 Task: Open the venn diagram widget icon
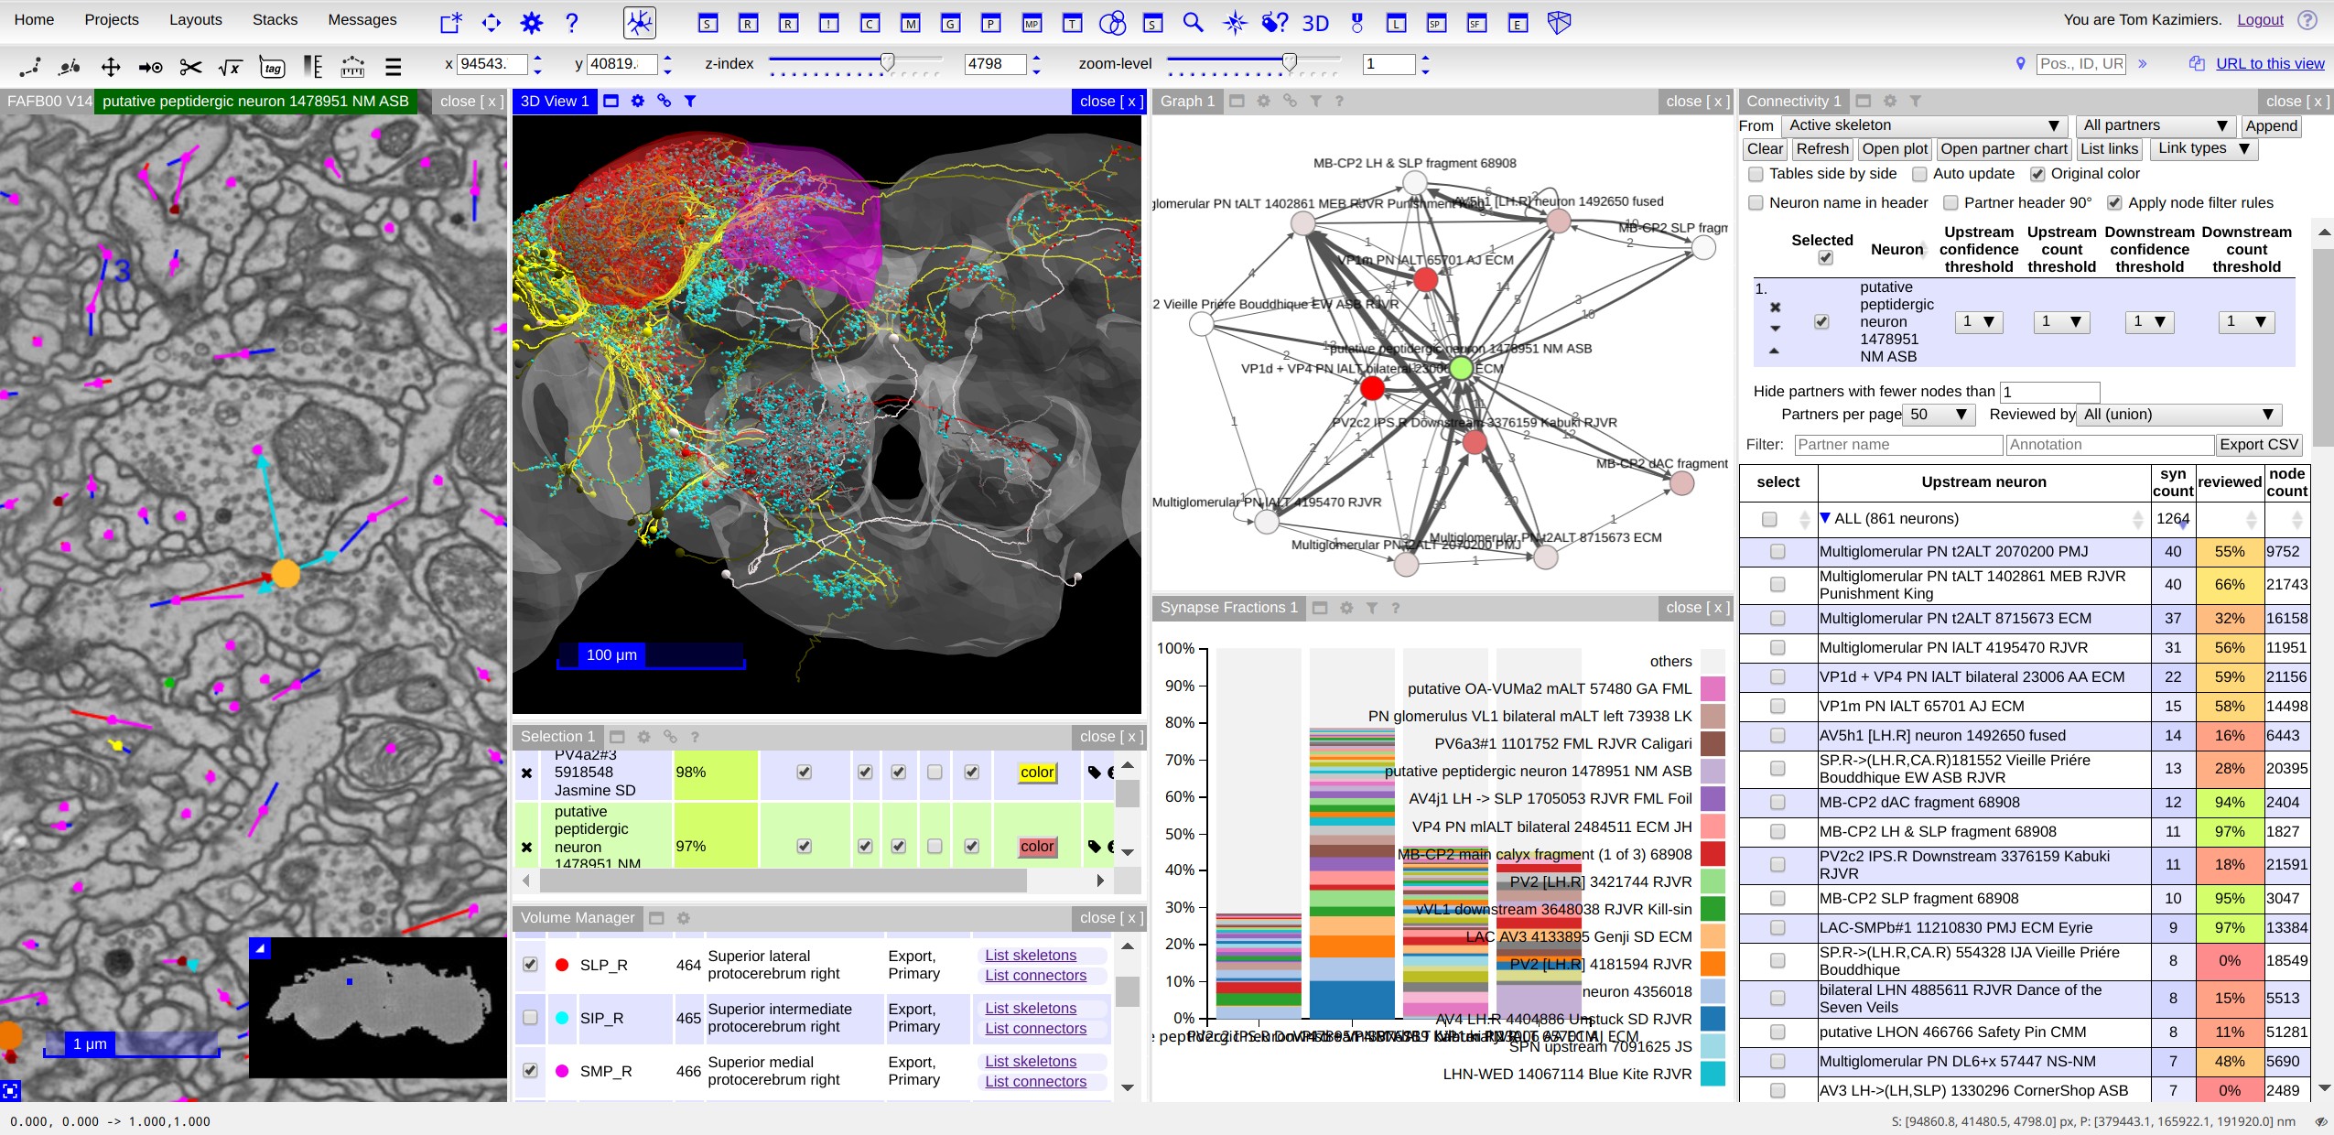tap(1112, 23)
